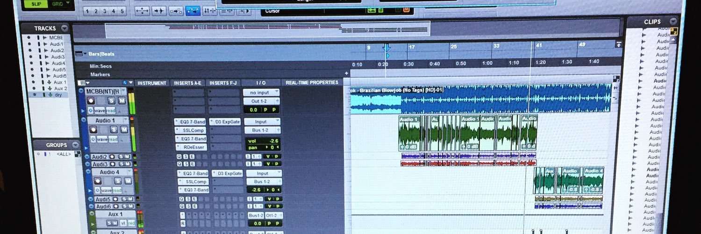701x234 pixels.
Task: Toggle visibility dot of MCBE in Tracks list
Action: click(29, 38)
